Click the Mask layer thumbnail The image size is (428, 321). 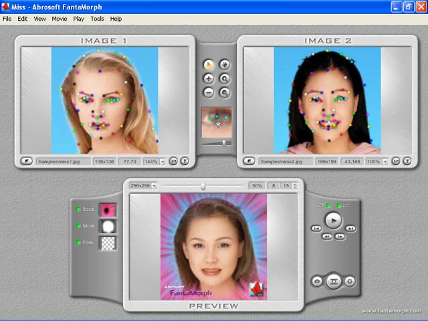coord(108,226)
